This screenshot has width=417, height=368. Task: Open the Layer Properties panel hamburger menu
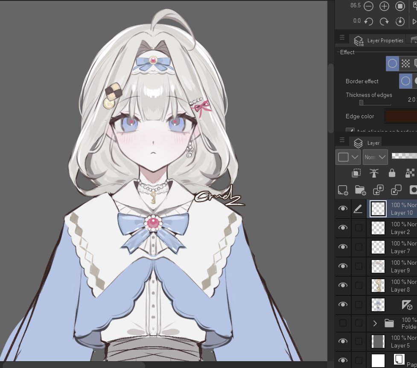pyautogui.click(x=342, y=38)
